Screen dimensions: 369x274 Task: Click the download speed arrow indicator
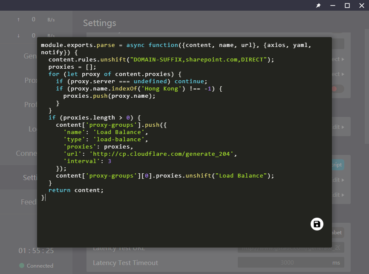pyautogui.click(x=18, y=35)
